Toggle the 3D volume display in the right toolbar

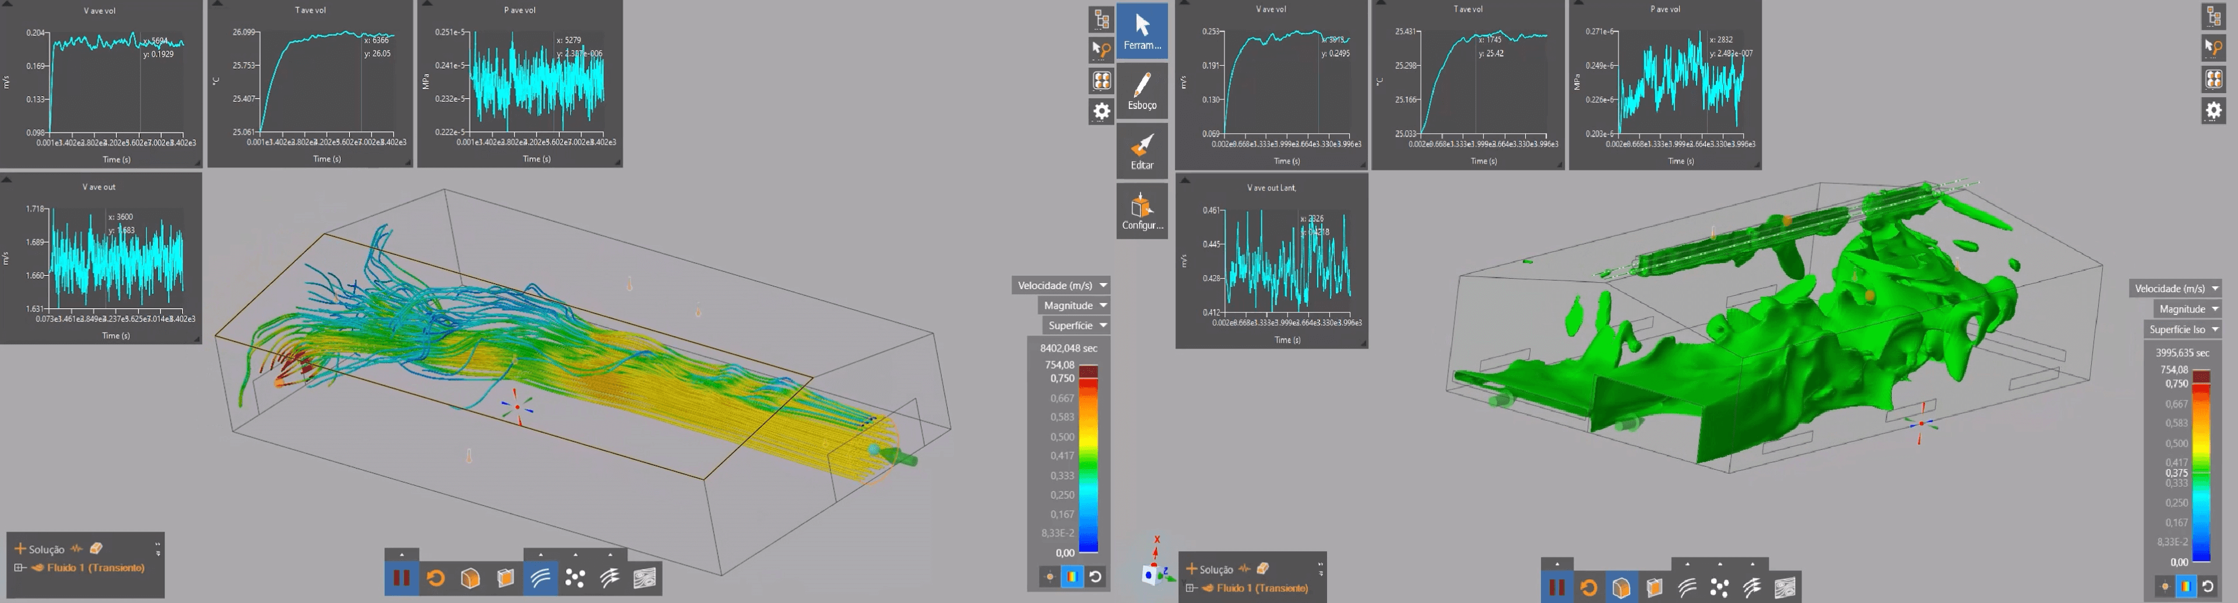coord(1621,587)
